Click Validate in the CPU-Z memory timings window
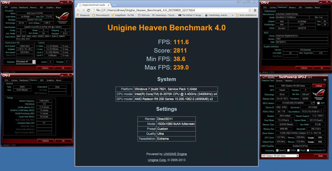Screen dimensions: 332x171 45,141
